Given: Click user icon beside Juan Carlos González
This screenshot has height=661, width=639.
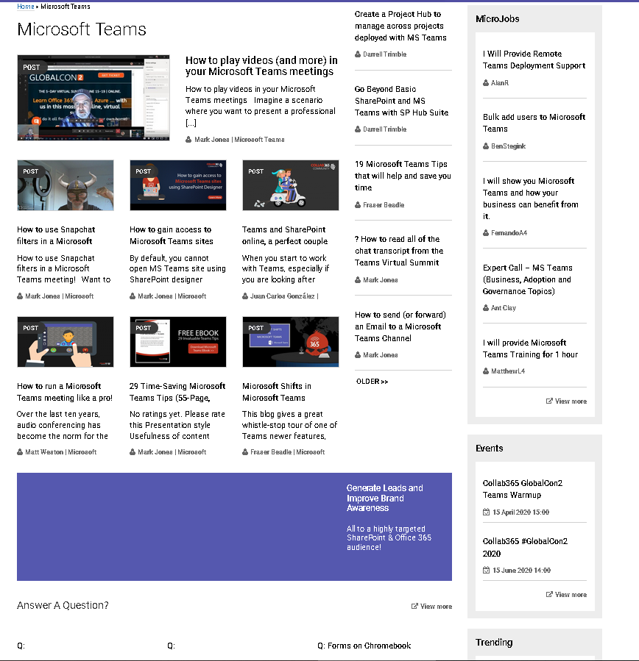Looking at the screenshot, I should click(245, 296).
